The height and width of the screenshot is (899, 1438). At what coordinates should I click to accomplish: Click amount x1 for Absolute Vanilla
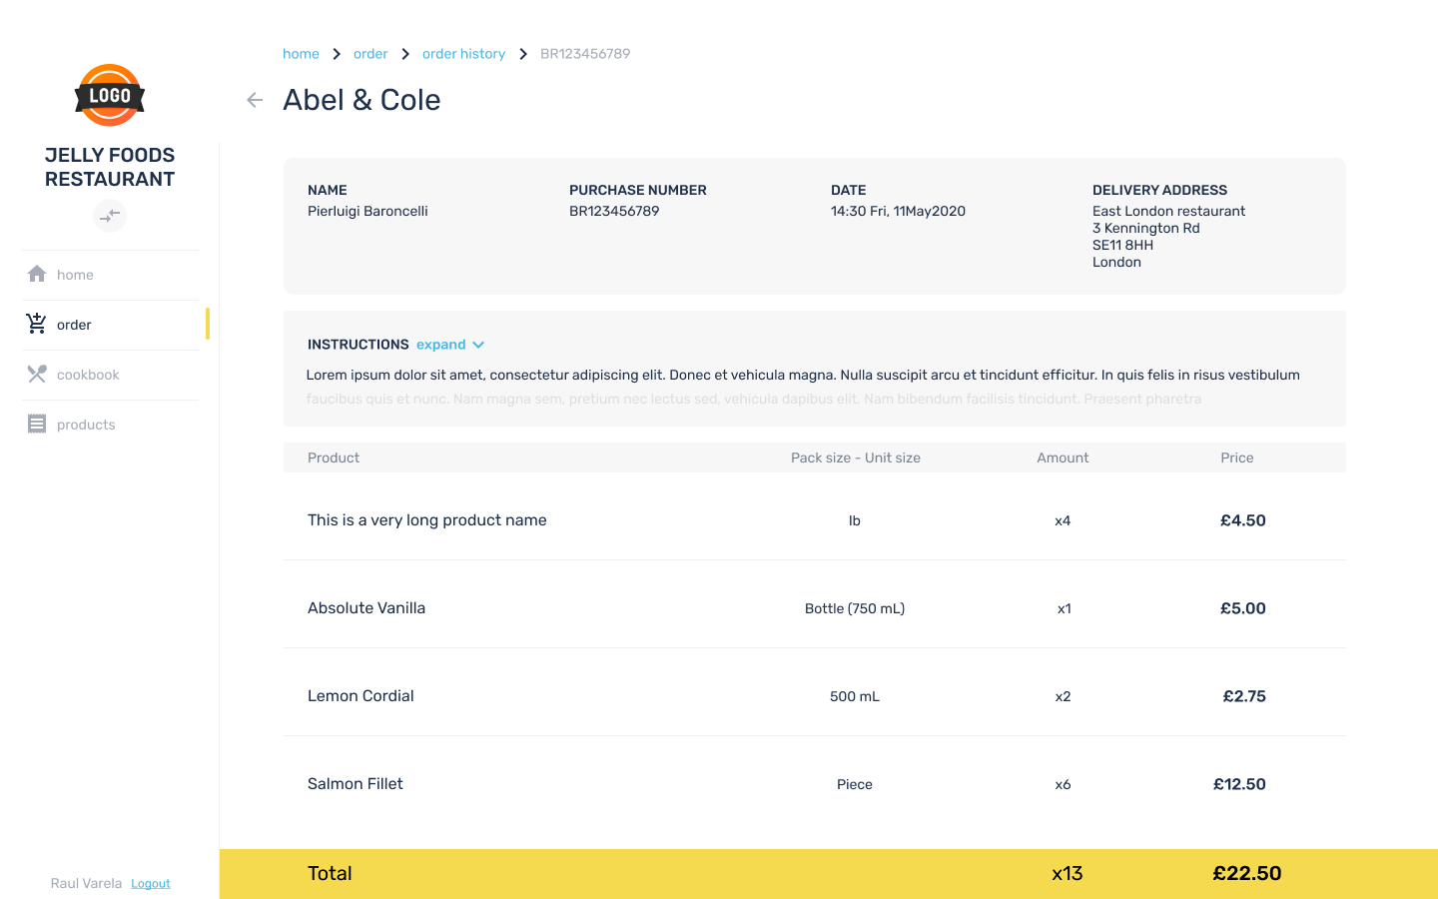1065,608
